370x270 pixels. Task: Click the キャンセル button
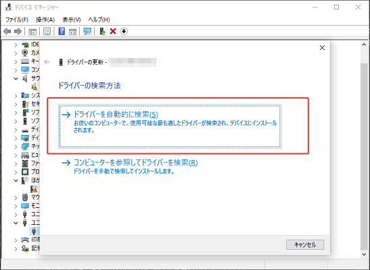pos(305,245)
